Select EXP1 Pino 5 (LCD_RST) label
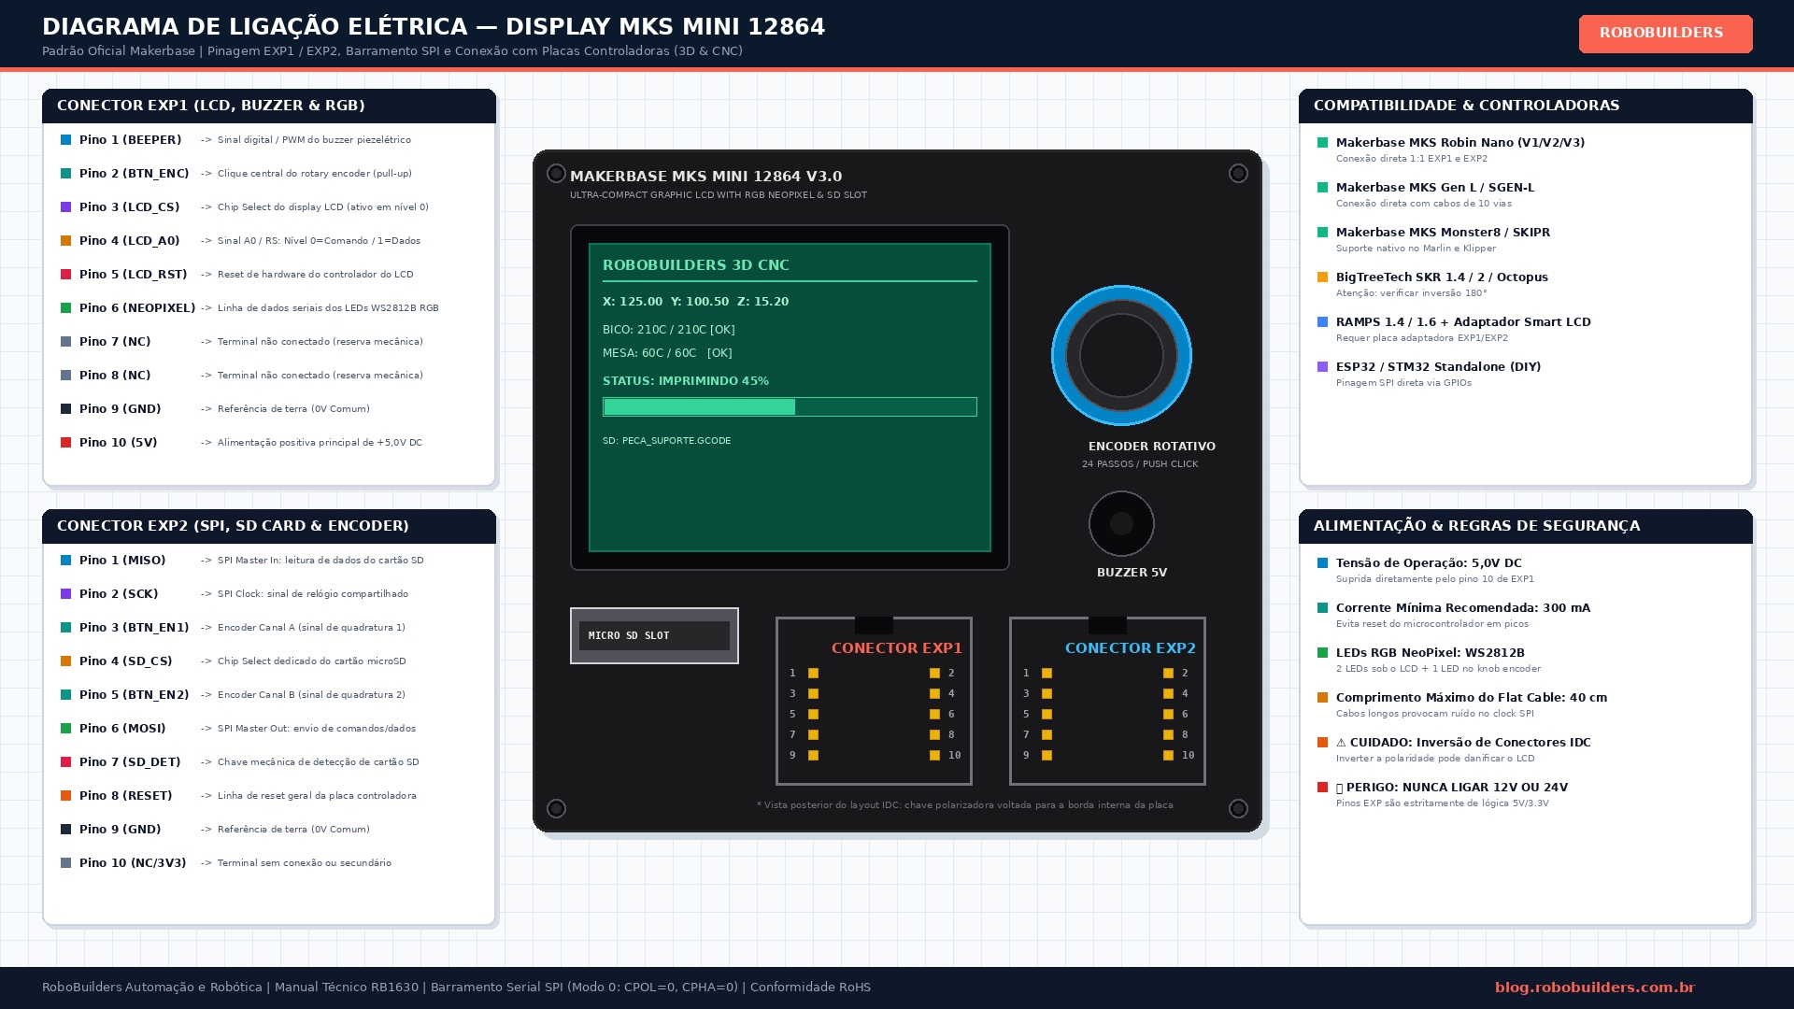 [x=133, y=275]
